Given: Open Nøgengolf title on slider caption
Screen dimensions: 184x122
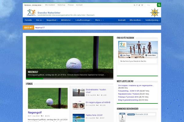Looking at the screenshot, I should point(33,72).
